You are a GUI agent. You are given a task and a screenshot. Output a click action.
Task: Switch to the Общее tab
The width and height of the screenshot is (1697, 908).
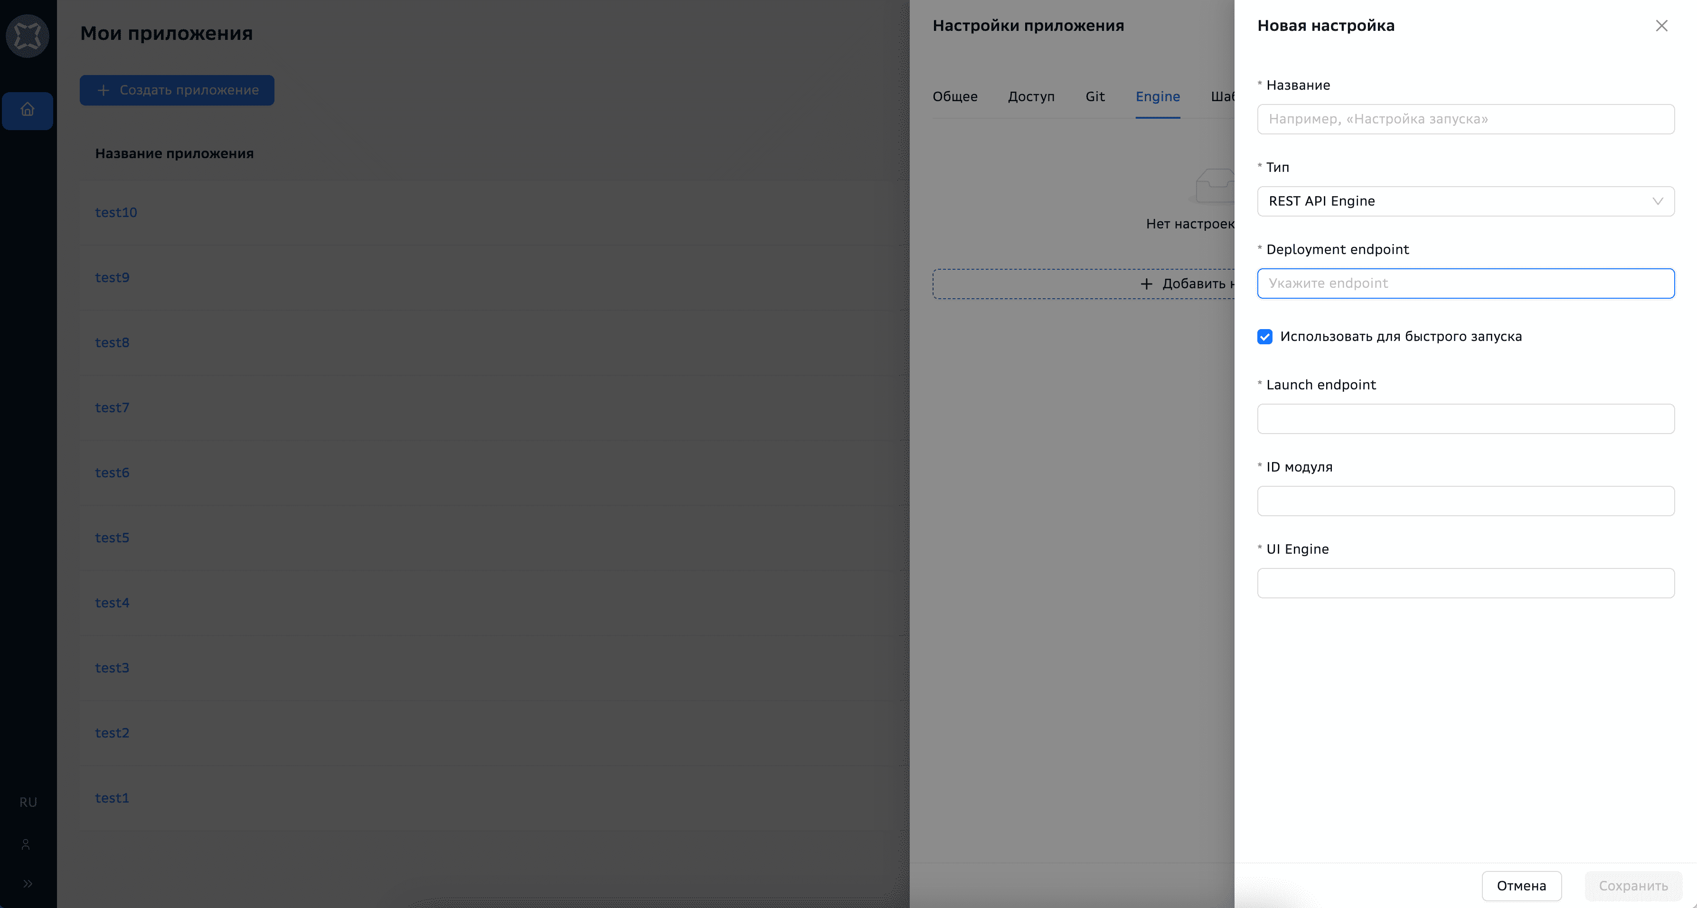coord(954,97)
